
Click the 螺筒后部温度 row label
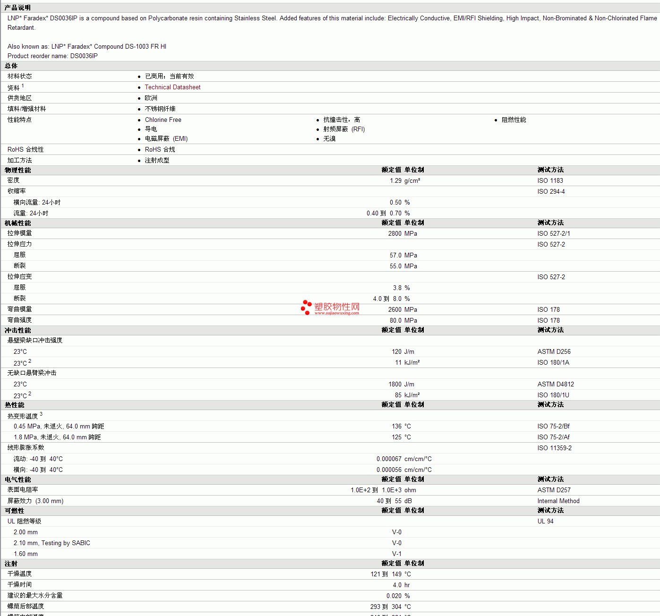(x=26, y=607)
